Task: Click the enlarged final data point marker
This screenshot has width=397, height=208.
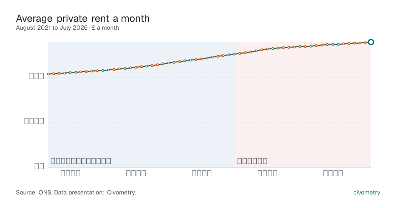Action: coord(371,42)
